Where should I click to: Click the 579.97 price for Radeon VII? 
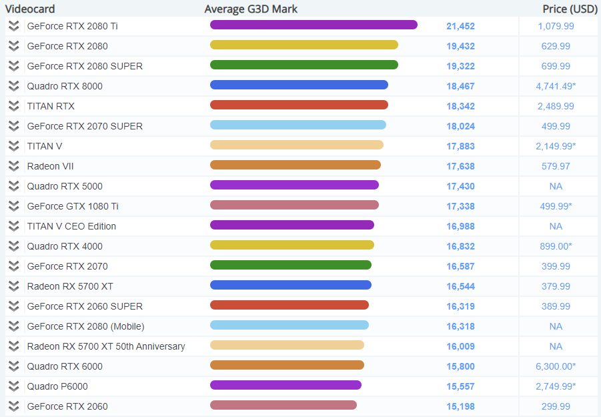click(x=556, y=166)
